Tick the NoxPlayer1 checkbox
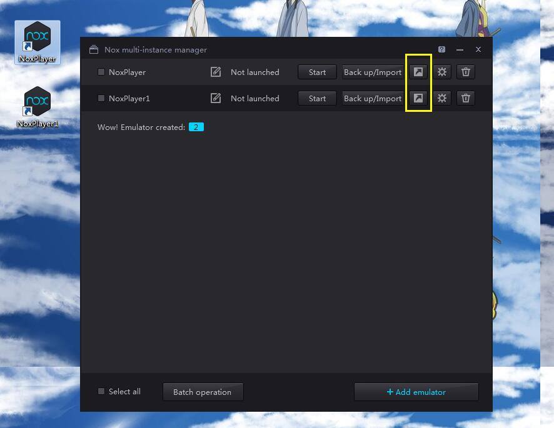Screen dimensions: 554x428 (101, 98)
